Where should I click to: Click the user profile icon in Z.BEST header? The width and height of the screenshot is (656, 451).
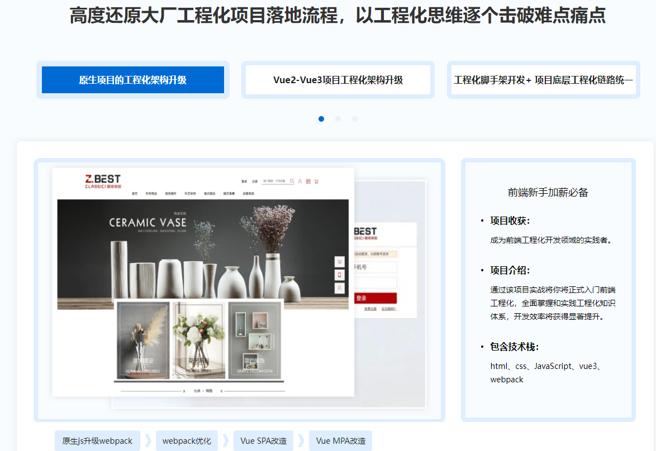point(300,181)
